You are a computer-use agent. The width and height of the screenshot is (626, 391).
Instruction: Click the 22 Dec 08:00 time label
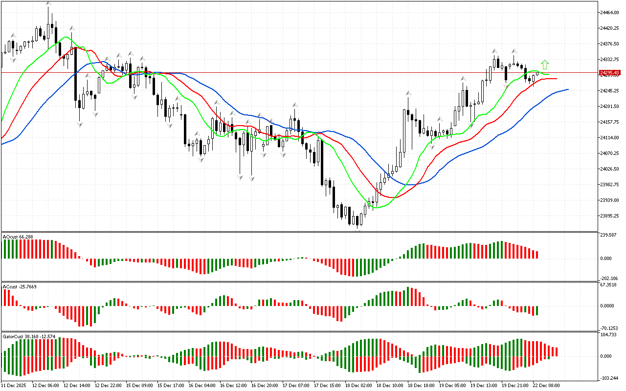click(x=546, y=386)
